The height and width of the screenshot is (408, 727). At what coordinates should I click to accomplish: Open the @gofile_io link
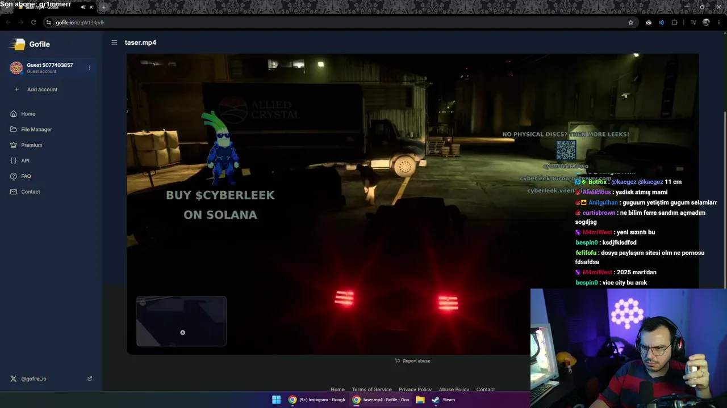click(34, 379)
